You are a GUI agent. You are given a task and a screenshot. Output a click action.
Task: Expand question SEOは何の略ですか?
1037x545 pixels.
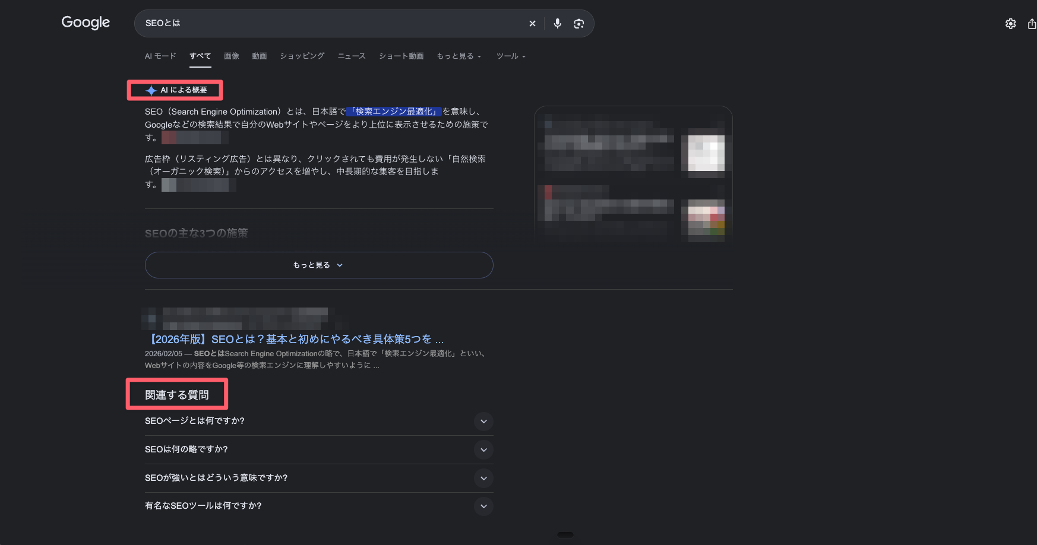319,449
